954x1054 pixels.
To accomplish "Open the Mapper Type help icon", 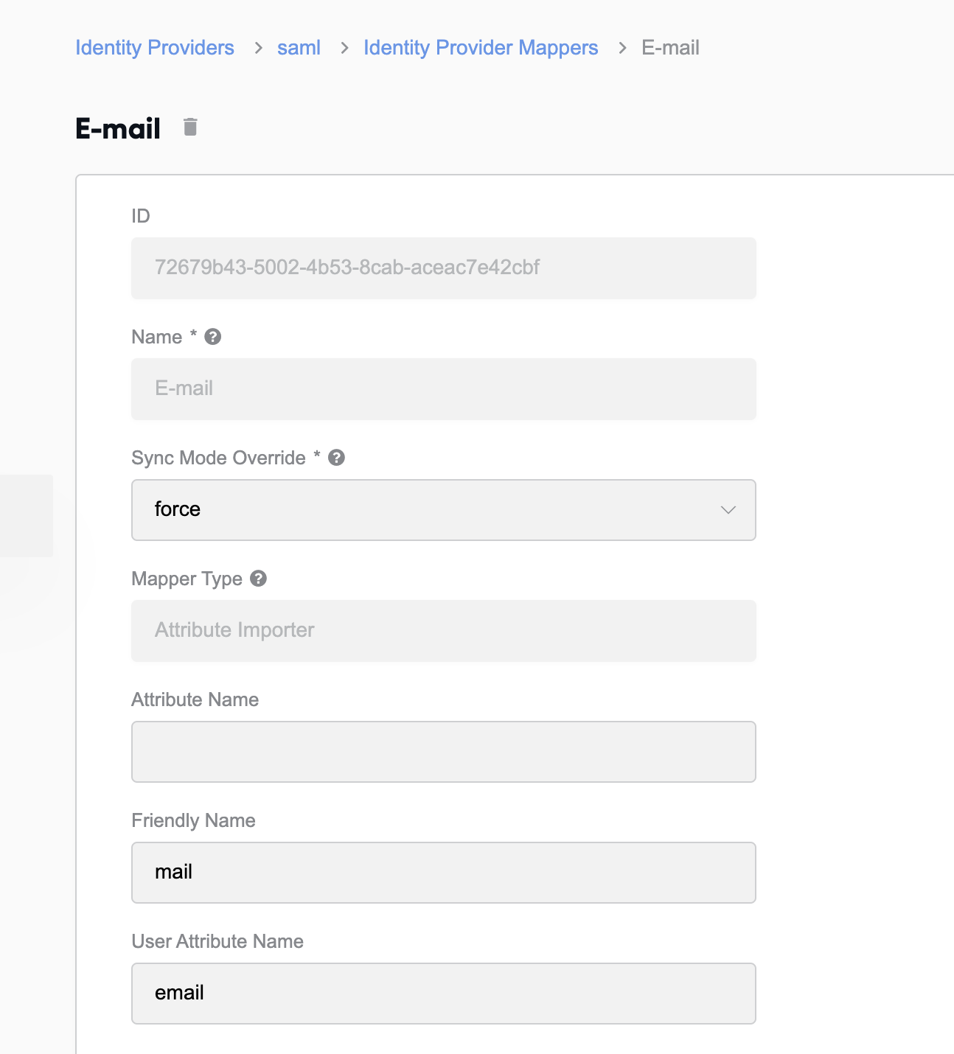I will pos(259,579).
